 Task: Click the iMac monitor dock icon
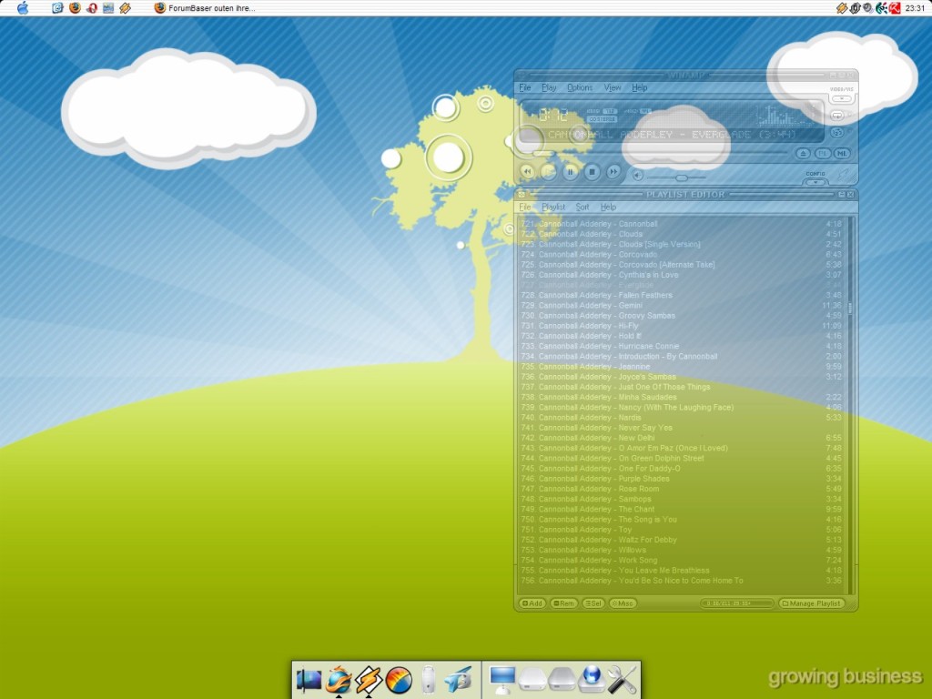coord(502,679)
